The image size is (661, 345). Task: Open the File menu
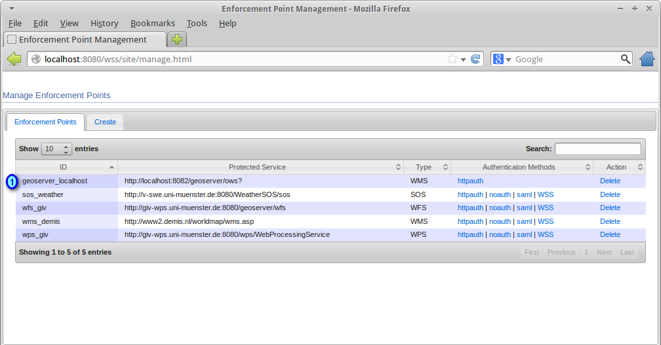(14, 24)
